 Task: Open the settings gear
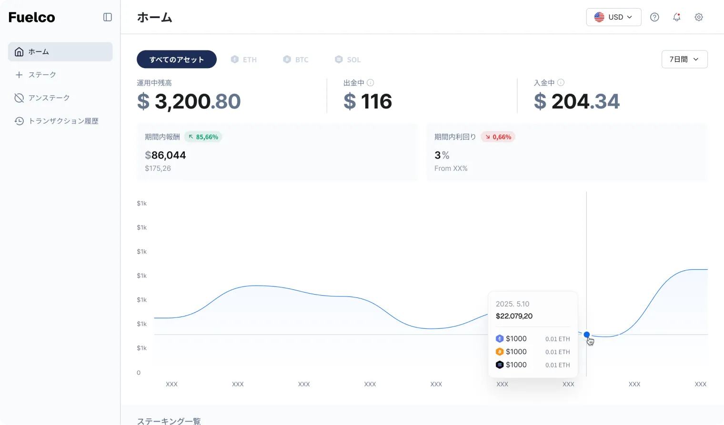(699, 17)
